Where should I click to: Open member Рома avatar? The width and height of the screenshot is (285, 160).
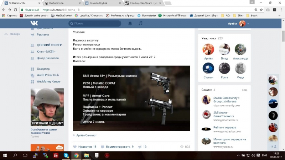(224, 68)
